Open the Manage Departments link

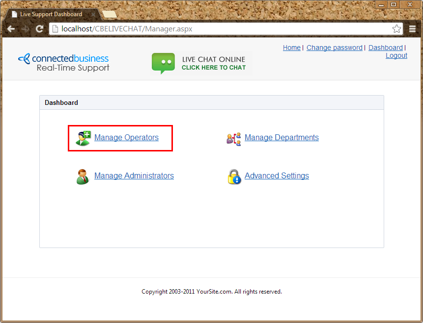pyautogui.click(x=282, y=138)
